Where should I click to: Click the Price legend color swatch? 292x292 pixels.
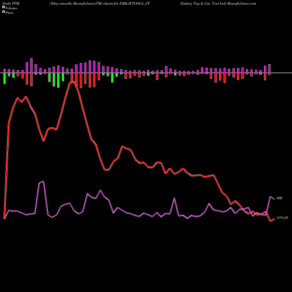(4, 12)
